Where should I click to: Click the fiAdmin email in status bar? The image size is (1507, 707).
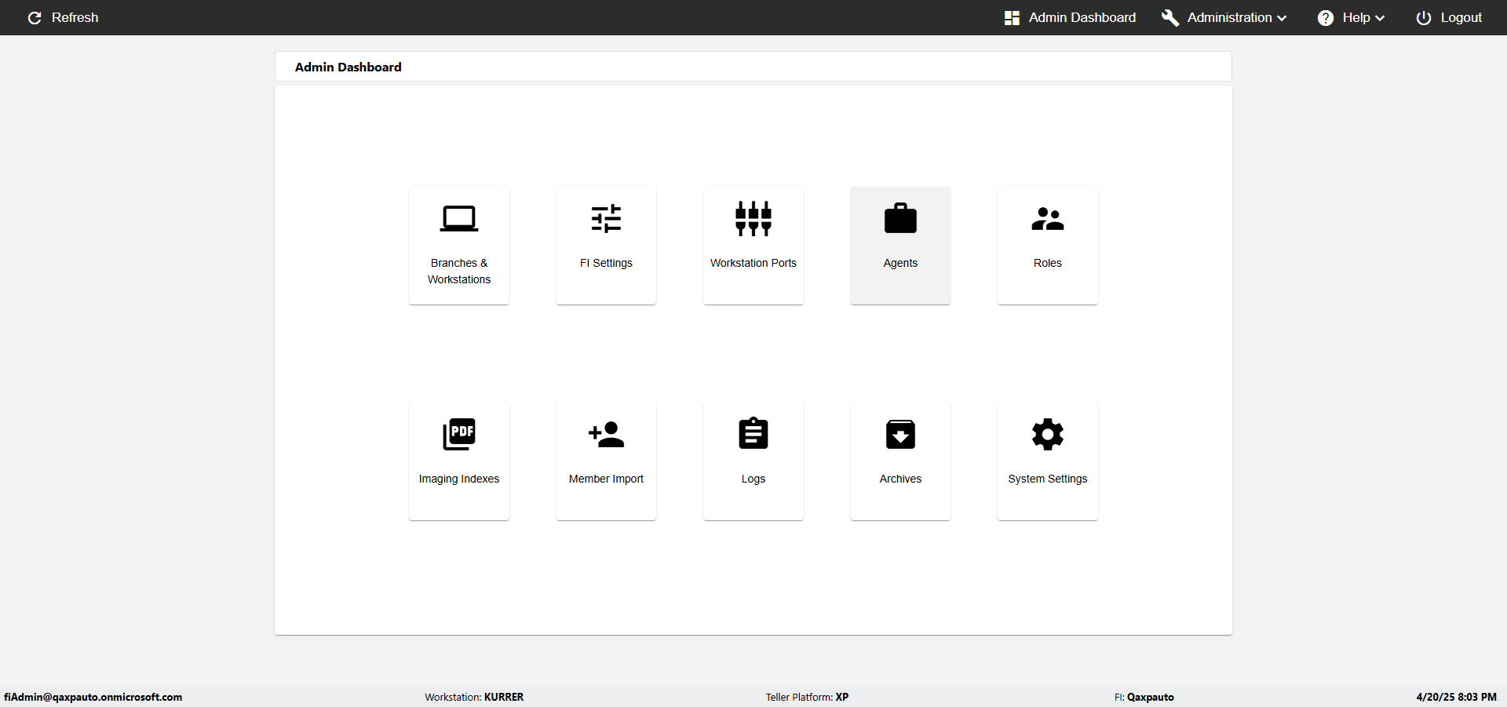tap(93, 697)
